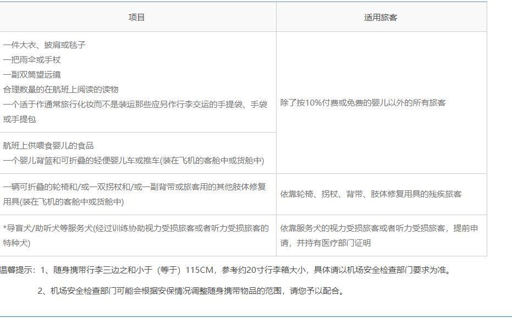Select the line 航班上供喂食婴儿的食品
The width and height of the screenshot is (512, 318).
click(x=48, y=145)
